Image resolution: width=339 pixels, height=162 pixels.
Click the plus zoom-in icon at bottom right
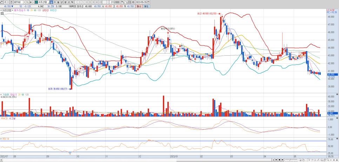click(x=334, y=160)
